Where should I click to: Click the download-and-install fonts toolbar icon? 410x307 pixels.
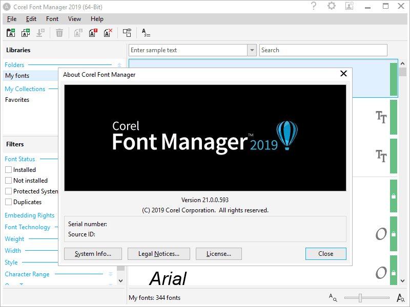coord(40,33)
